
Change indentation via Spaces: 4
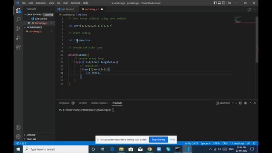point(206,143)
